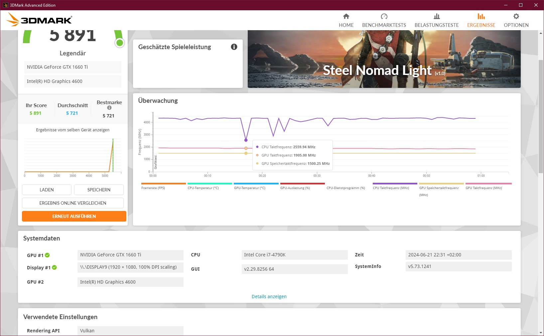Click SystemInfo value v5.73.1241
Screen dimensions: 544x336
459,266
